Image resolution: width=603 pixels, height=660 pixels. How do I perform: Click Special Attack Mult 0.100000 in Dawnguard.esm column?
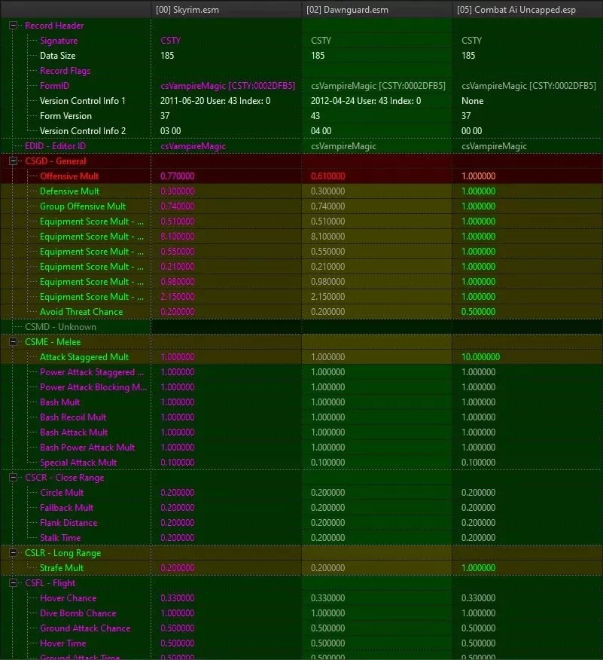click(x=327, y=463)
